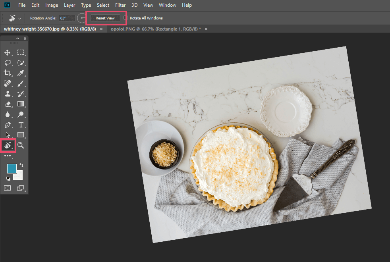Screen dimensions: 390x262
Task: Change screen mode
Action: (x=20, y=188)
